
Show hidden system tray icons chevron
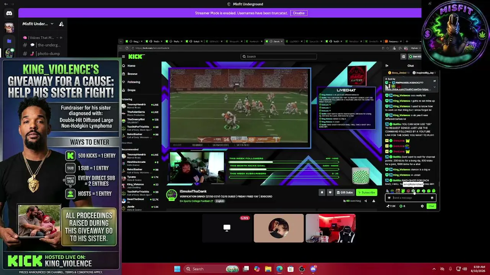434,269
